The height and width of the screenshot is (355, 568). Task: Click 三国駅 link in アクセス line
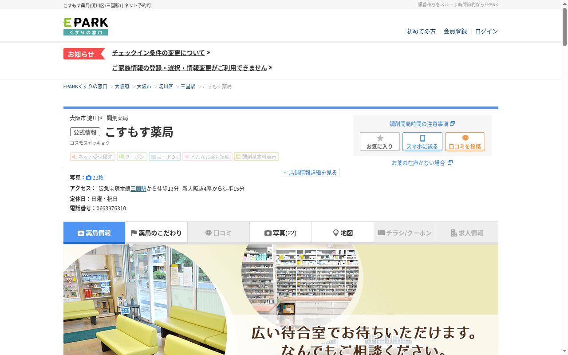pos(138,189)
